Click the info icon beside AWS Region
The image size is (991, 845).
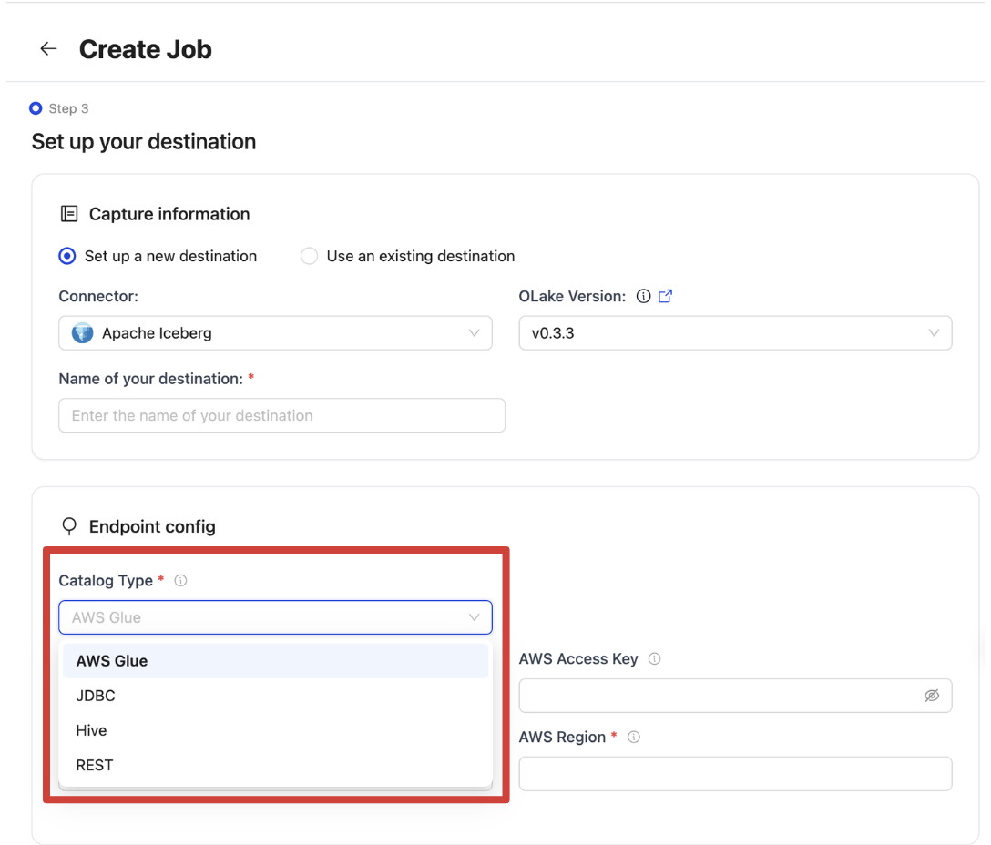(633, 737)
